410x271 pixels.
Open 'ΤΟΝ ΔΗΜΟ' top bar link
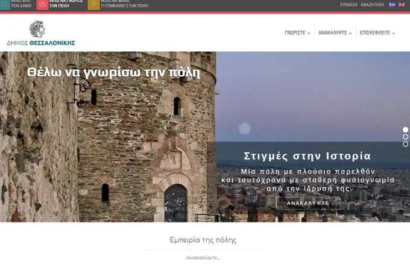coord(21,6)
